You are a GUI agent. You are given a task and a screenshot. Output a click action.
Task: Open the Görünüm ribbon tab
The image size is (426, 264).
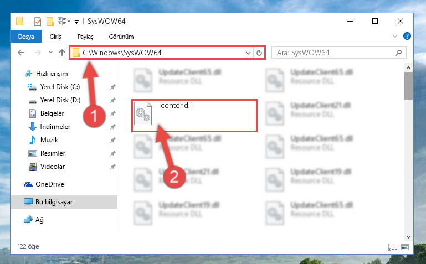[121, 37]
